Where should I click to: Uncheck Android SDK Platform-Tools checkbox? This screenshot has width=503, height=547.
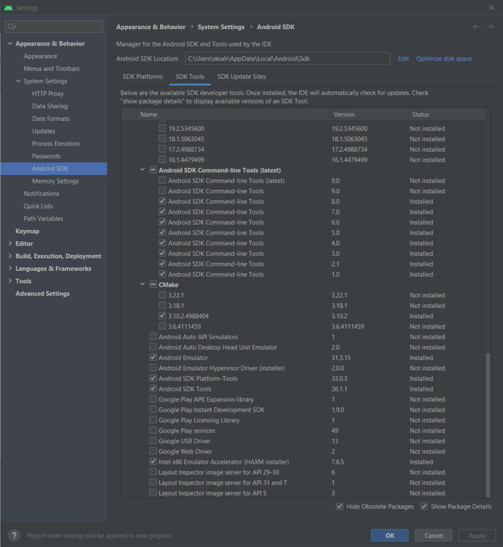pyautogui.click(x=153, y=378)
